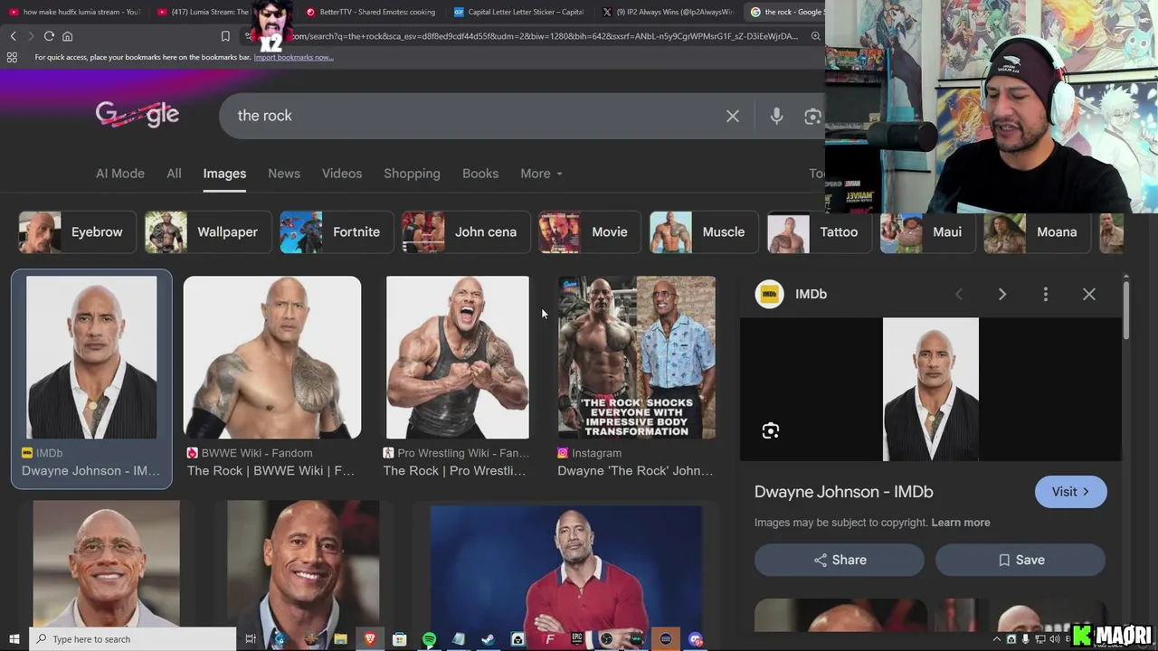Click Import bookmarks now link

click(293, 57)
